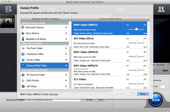Viewport: 170px width, 112px height.
Task: Click the DVD Profile disc icon
Action: (x=23, y=80)
